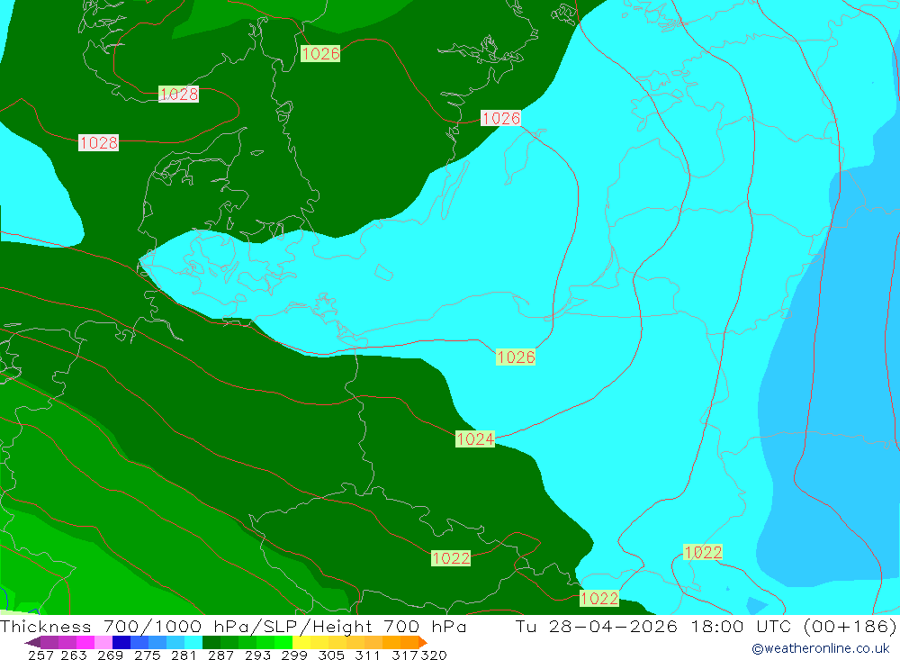The height and width of the screenshot is (660, 900).
Task: Click legend value 293
Action: pyautogui.click(x=256, y=655)
